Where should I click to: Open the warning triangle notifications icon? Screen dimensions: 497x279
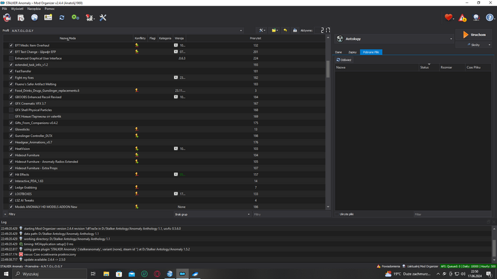point(462,18)
